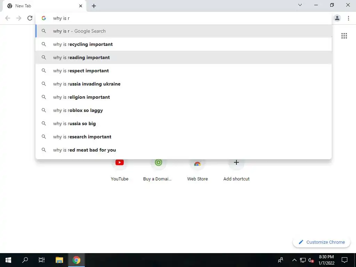Click the browser Back arrow
Screen dimensions: 356x267
point(8,18)
